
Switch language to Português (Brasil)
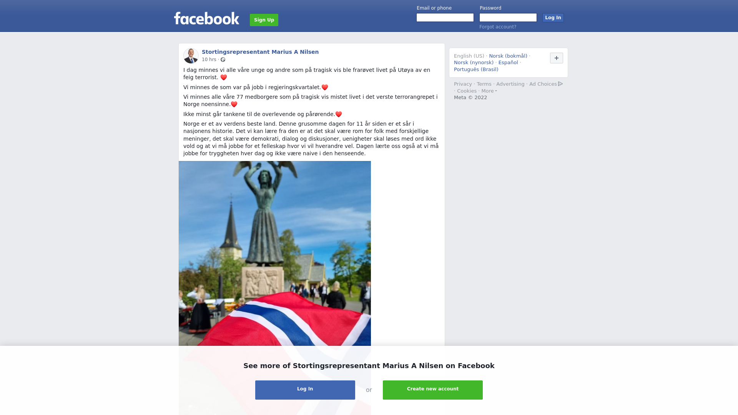tap(476, 70)
